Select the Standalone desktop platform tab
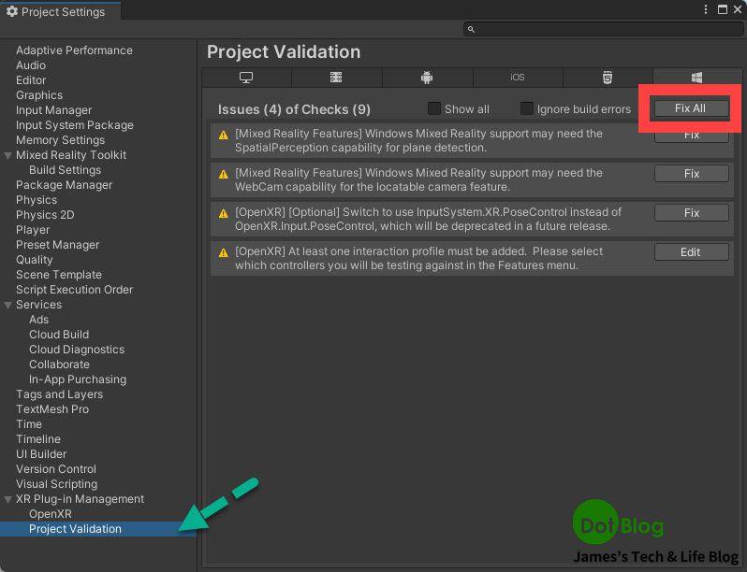747x572 pixels. tap(246, 78)
